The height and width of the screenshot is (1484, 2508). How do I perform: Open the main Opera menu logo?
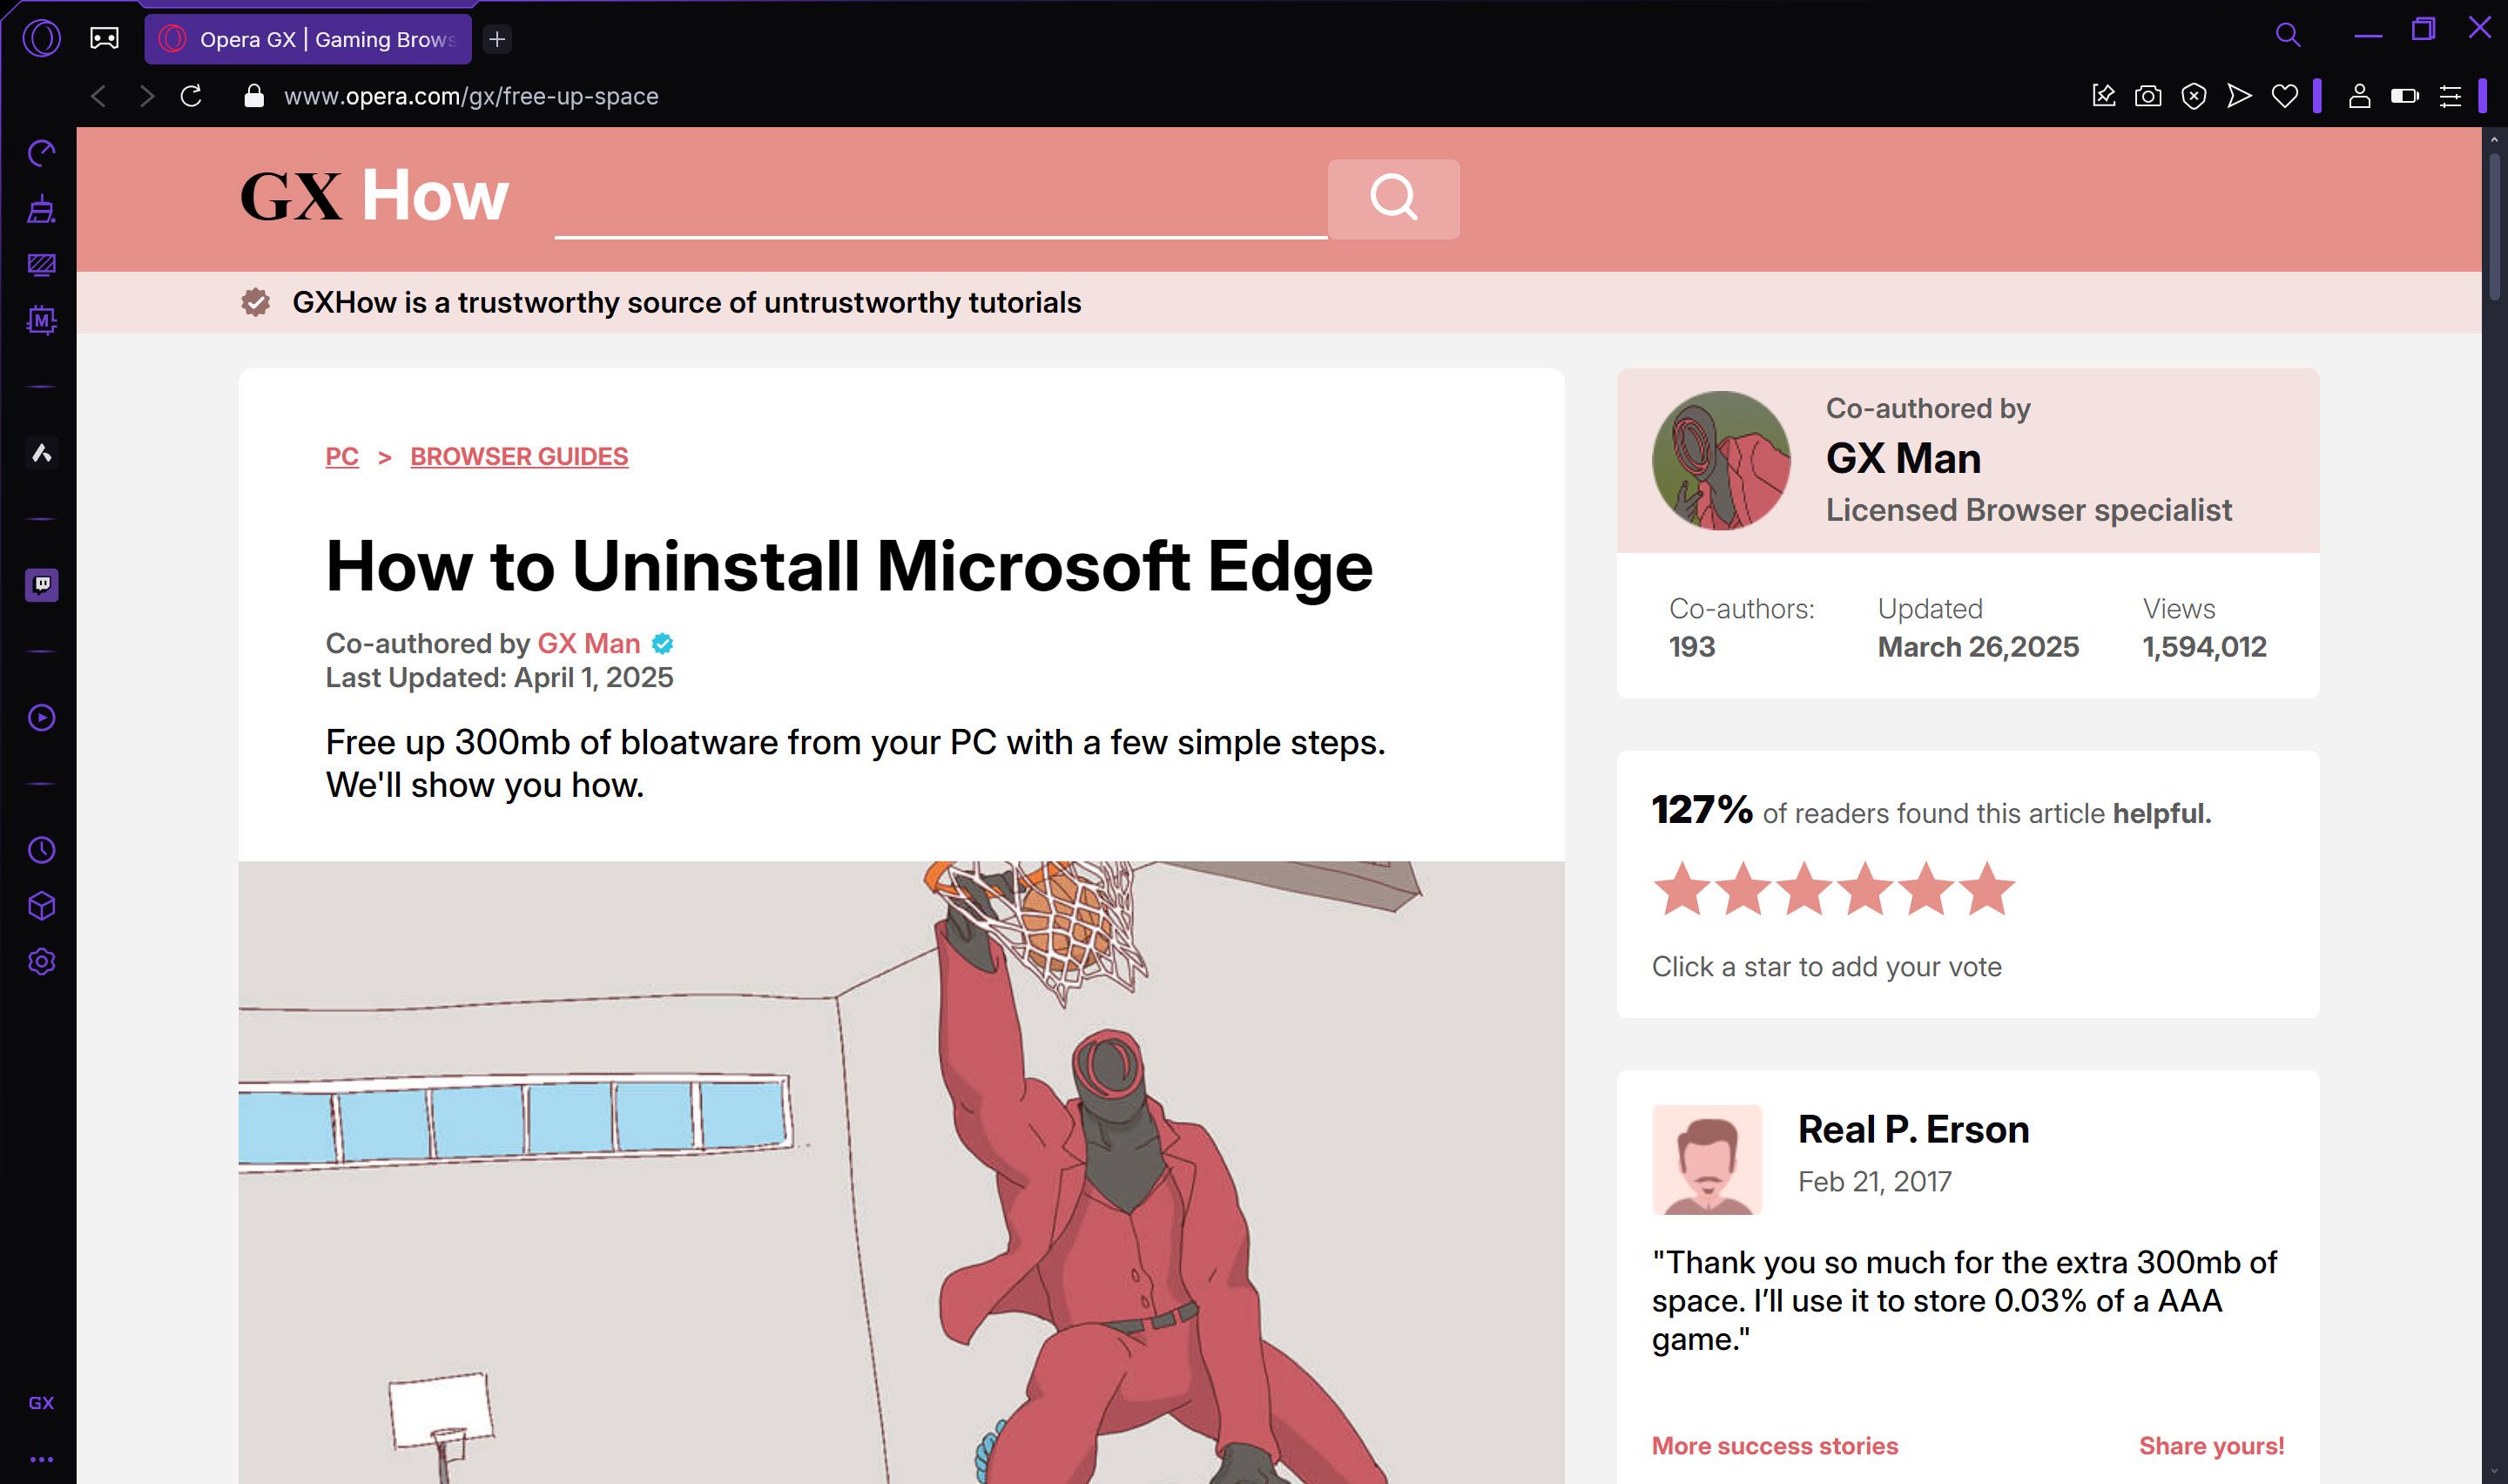[x=41, y=38]
